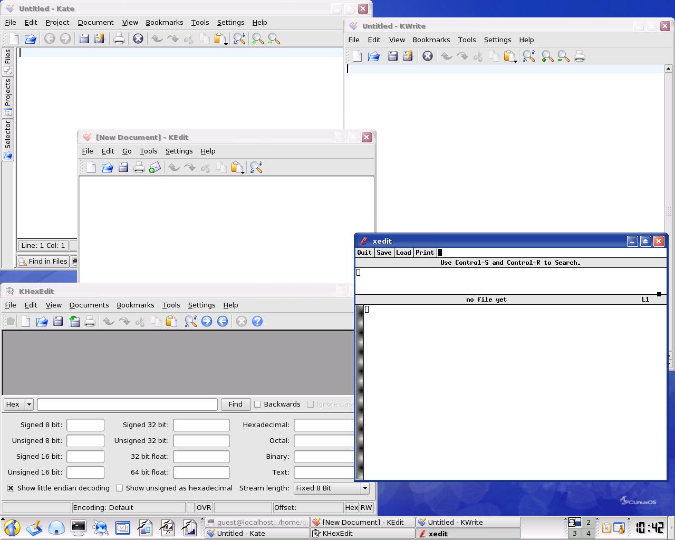Click the KWrite scrollbar up arrow
The image size is (675, 540).
click(x=669, y=69)
